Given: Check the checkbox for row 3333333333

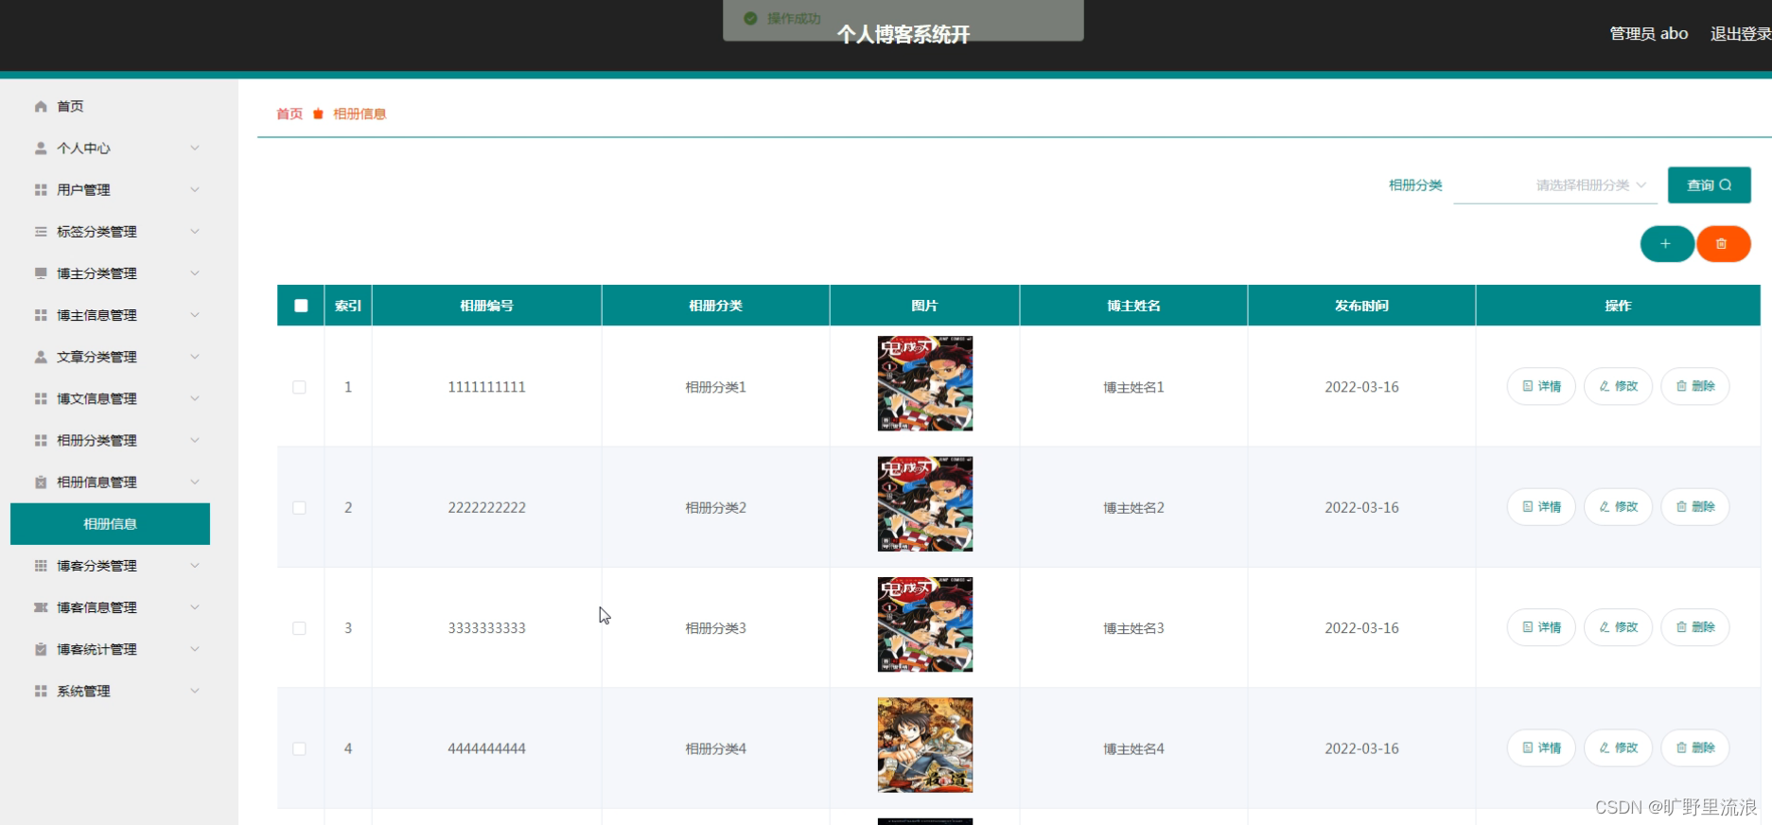Looking at the screenshot, I should [299, 628].
